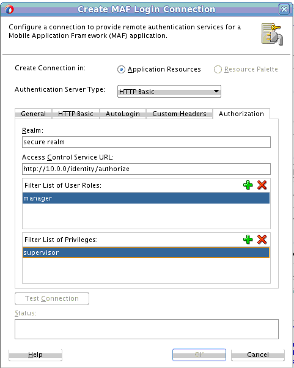Select Application Resources radio button
The image size is (294, 368).
pos(121,70)
